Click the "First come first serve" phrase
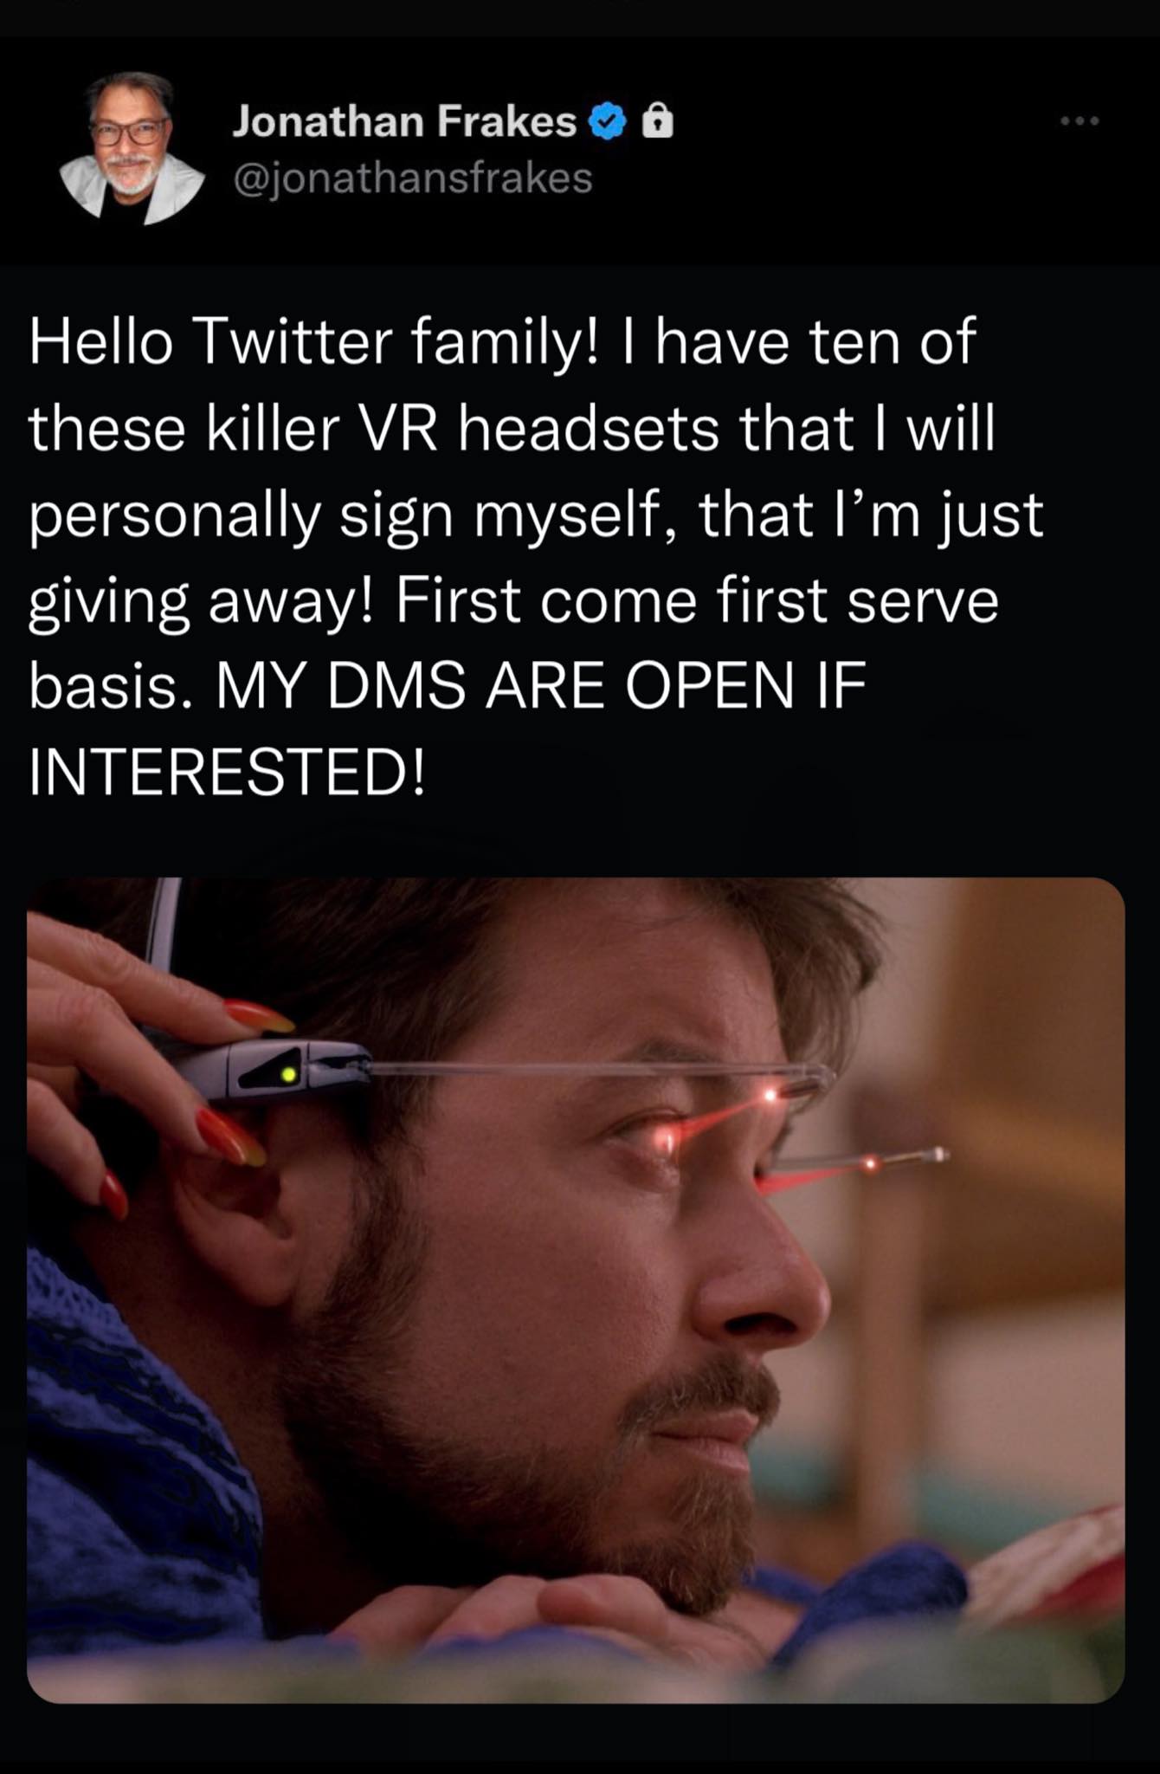Viewport: 1160px width, 1774px height. [x=697, y=601]
